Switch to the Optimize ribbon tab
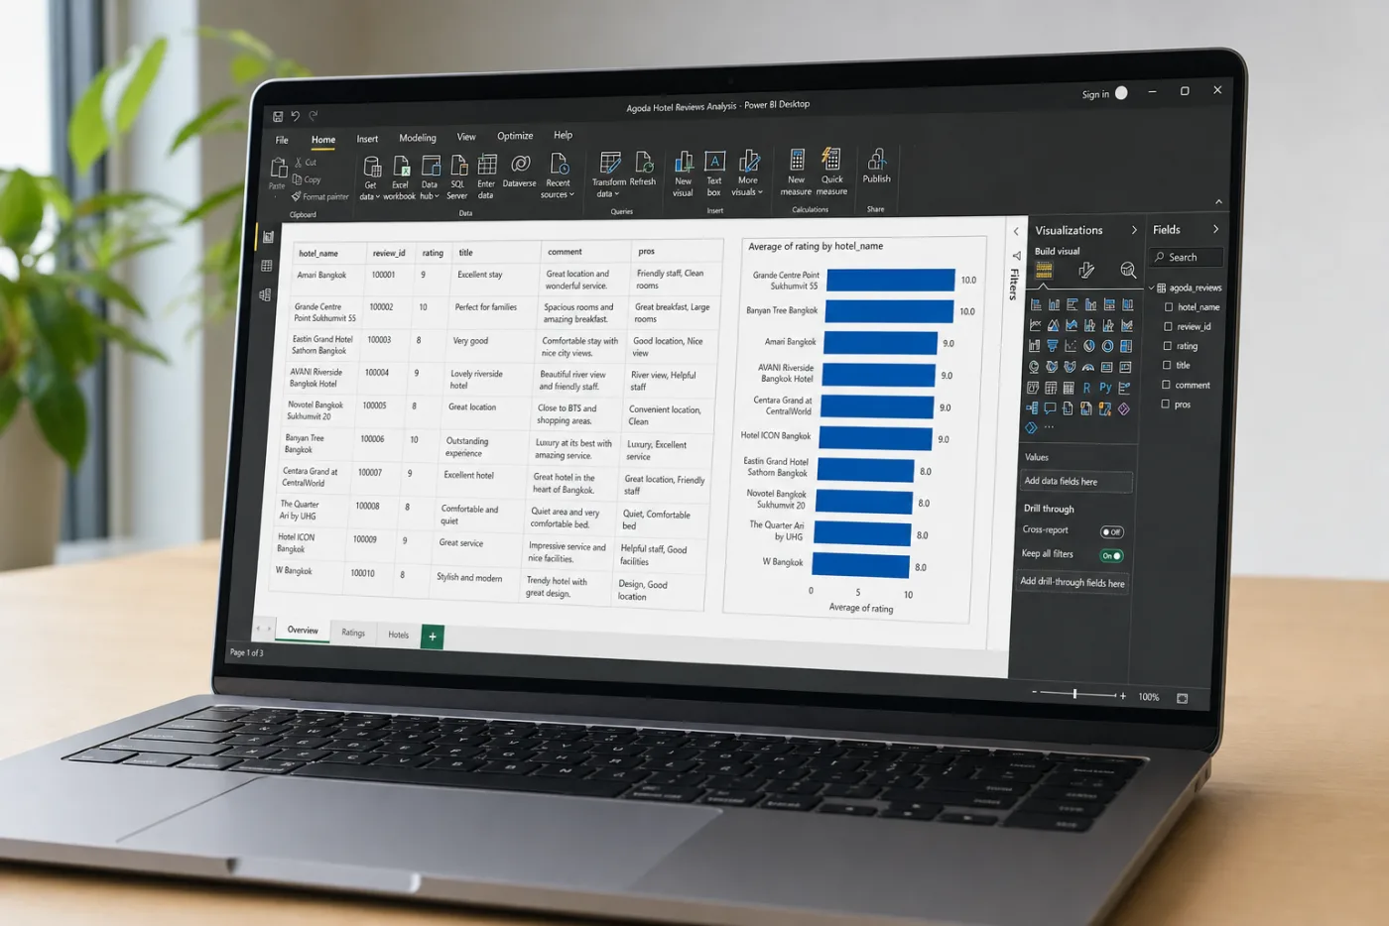Screen dimensions: 1389x926 point(515,136)
